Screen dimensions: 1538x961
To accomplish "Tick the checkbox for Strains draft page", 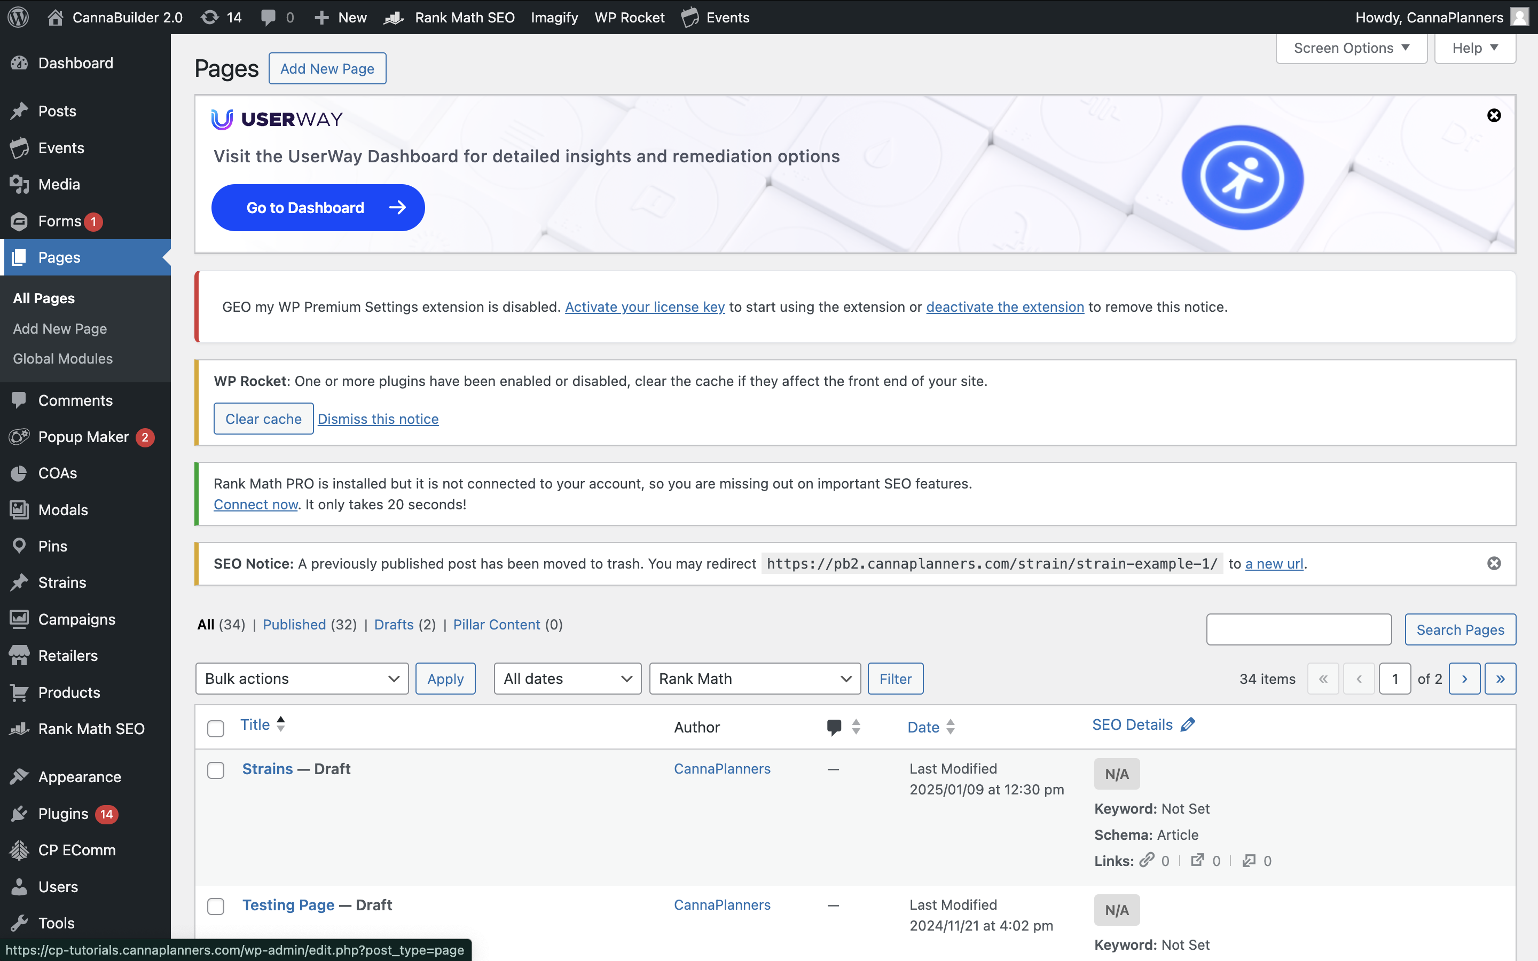I will [x=216, y=770].
